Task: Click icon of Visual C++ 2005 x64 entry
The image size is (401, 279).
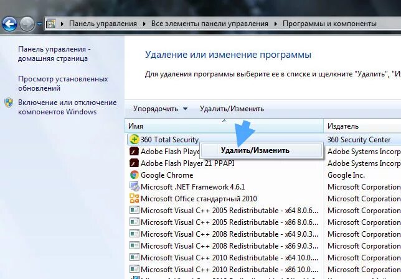Action: (134, 210)
